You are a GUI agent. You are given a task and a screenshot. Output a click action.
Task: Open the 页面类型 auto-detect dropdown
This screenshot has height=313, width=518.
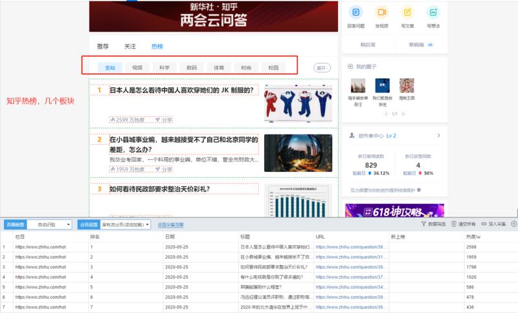(x=49, y=224)
